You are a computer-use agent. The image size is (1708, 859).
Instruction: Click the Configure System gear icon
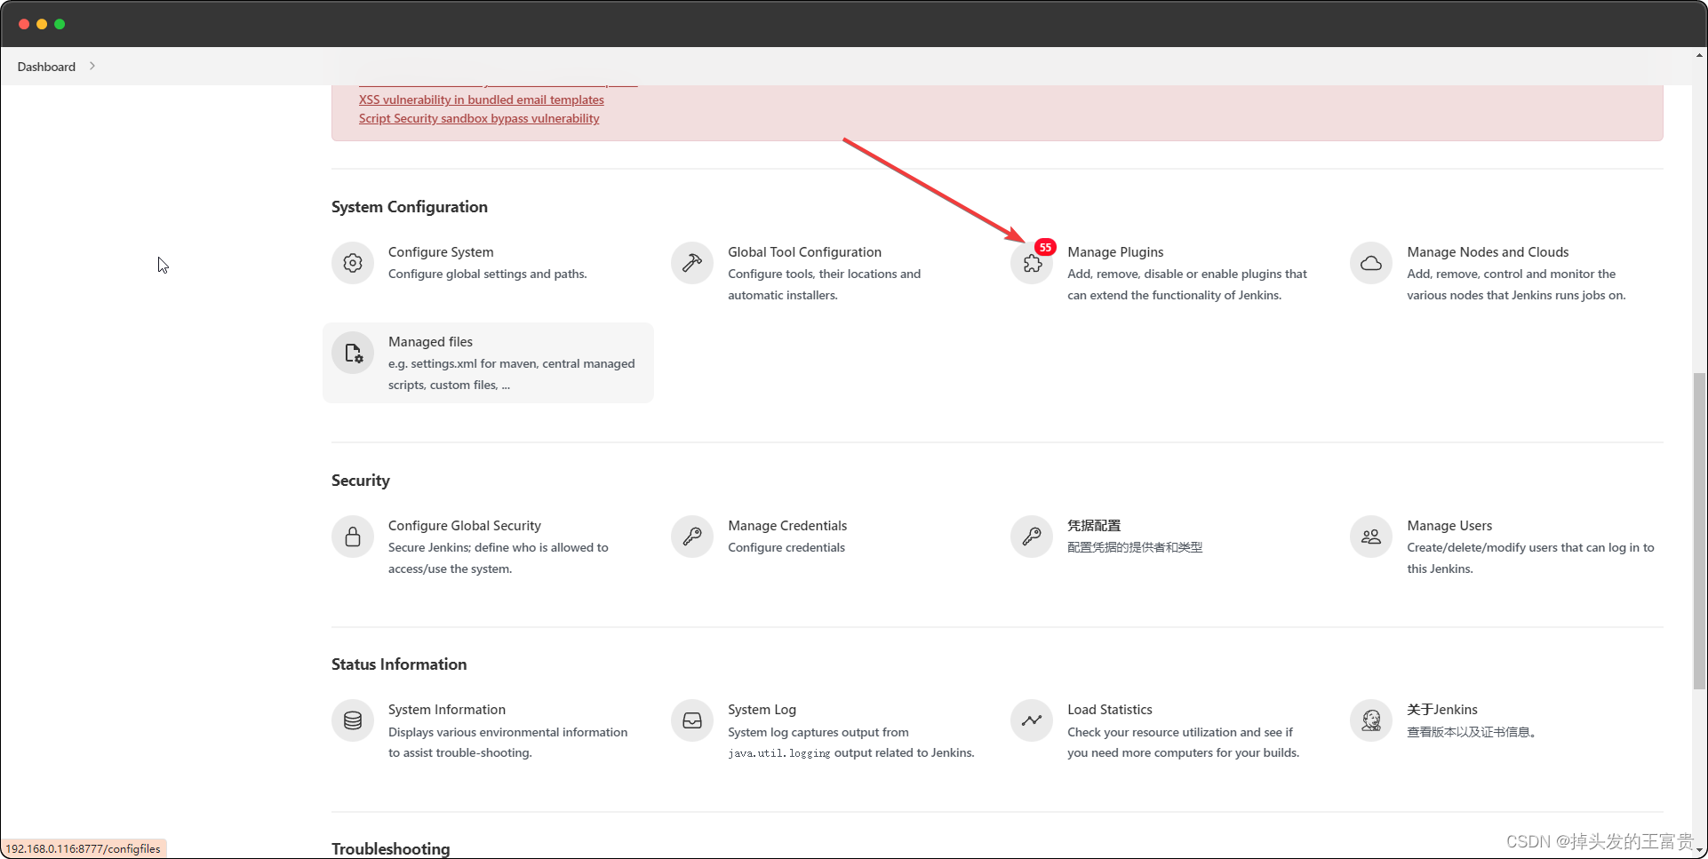(353, 263)
